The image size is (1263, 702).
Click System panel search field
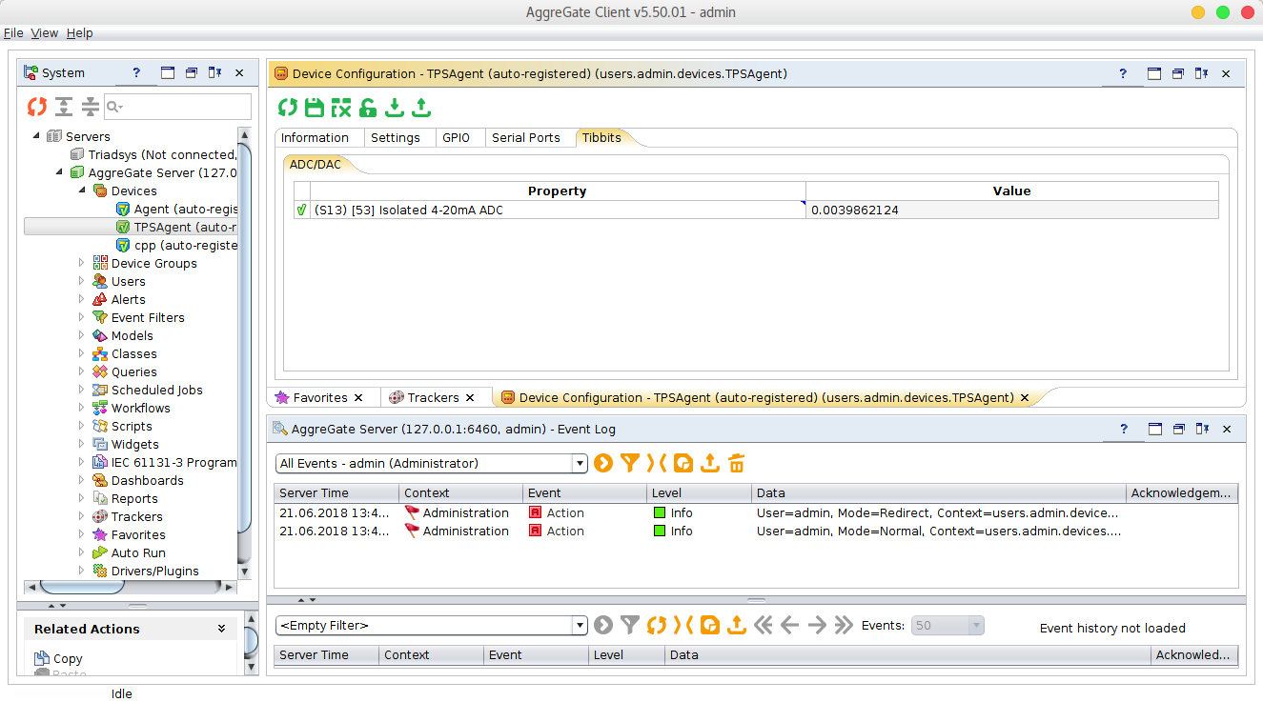point(177,107)
